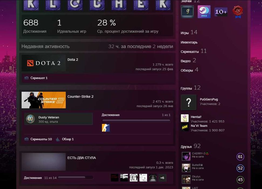Open the Hentai! group link
This screenshot has height=189, width=262.
[x=196, y=117]
